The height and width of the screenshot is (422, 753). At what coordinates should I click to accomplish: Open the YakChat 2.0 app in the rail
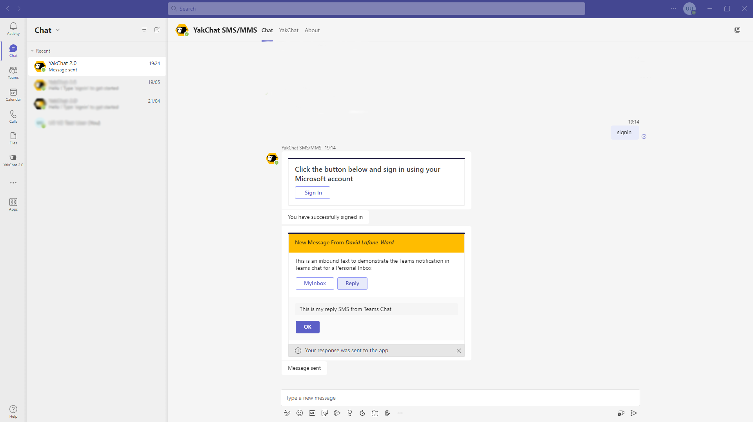(13, 160)
